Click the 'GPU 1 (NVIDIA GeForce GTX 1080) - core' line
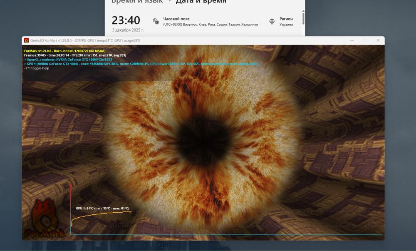Viewport: 416px width, 251px height. point(141,64)
